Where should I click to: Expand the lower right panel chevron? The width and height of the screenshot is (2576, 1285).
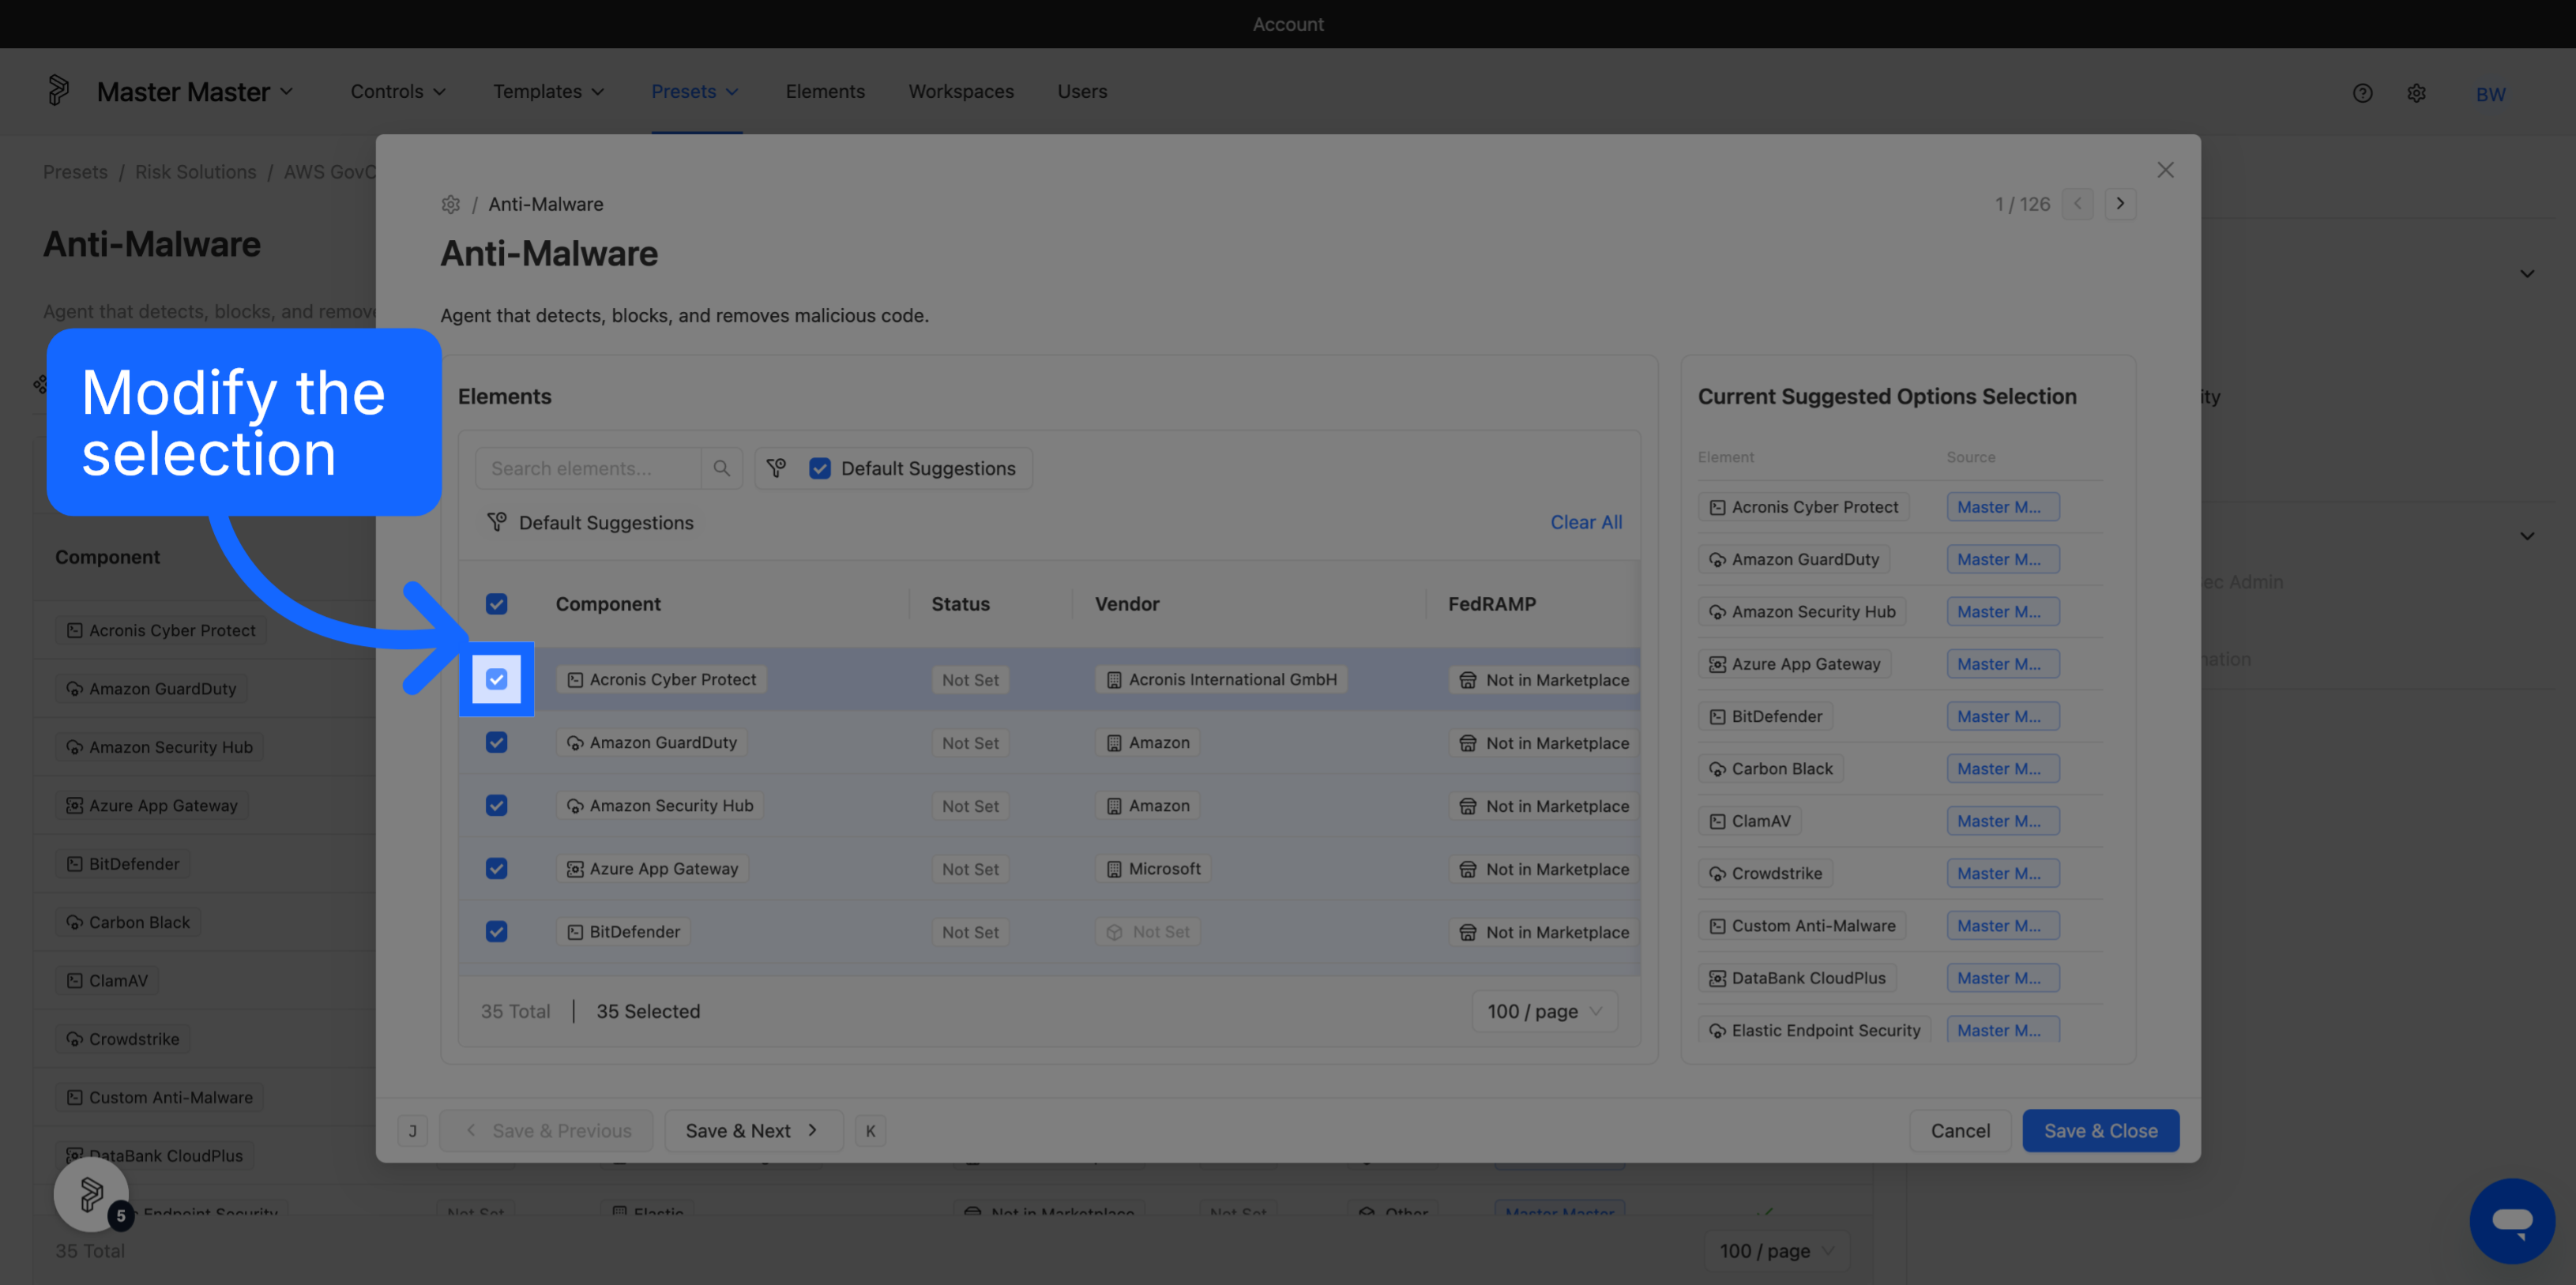tap(2527, 536)
